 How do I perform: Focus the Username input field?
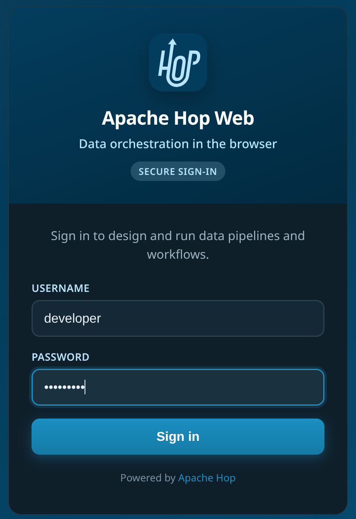tap(178, 318)
